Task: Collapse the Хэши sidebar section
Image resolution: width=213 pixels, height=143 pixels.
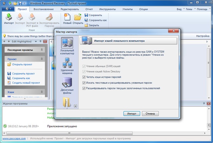Action: (x=42, y=92)
